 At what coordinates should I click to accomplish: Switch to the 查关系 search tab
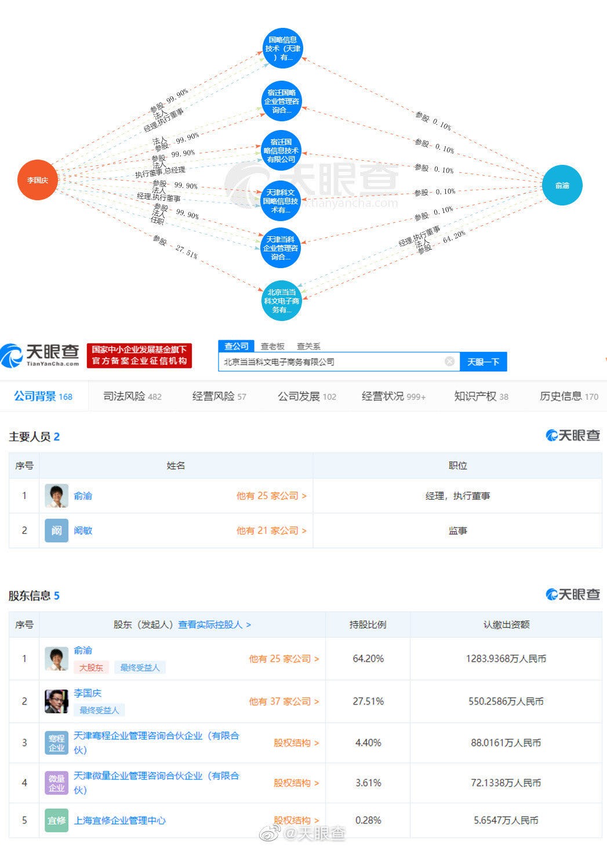(x=308, y=347)
